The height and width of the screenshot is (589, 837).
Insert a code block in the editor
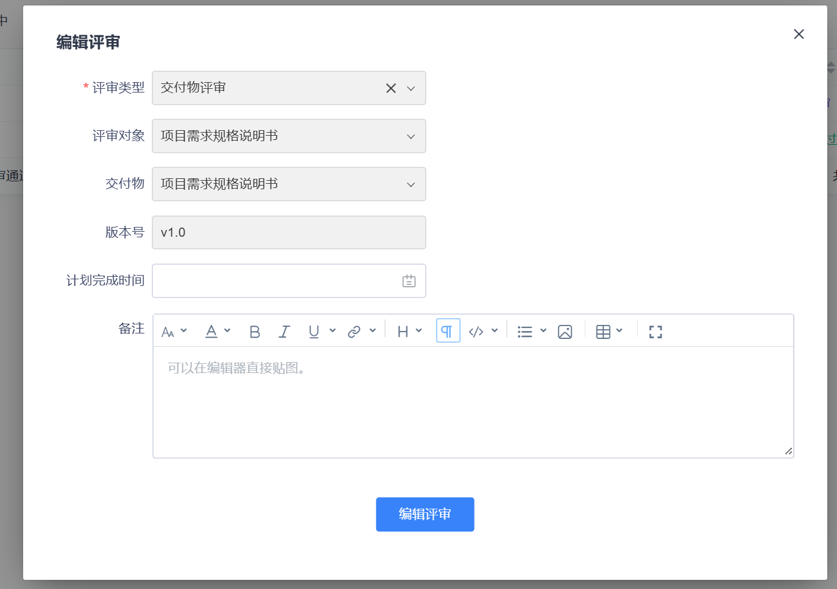(476, 332)
